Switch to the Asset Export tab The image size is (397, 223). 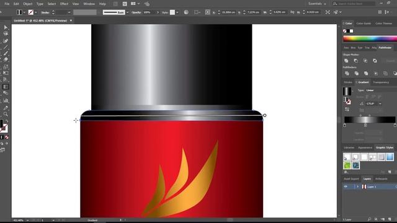351,179
